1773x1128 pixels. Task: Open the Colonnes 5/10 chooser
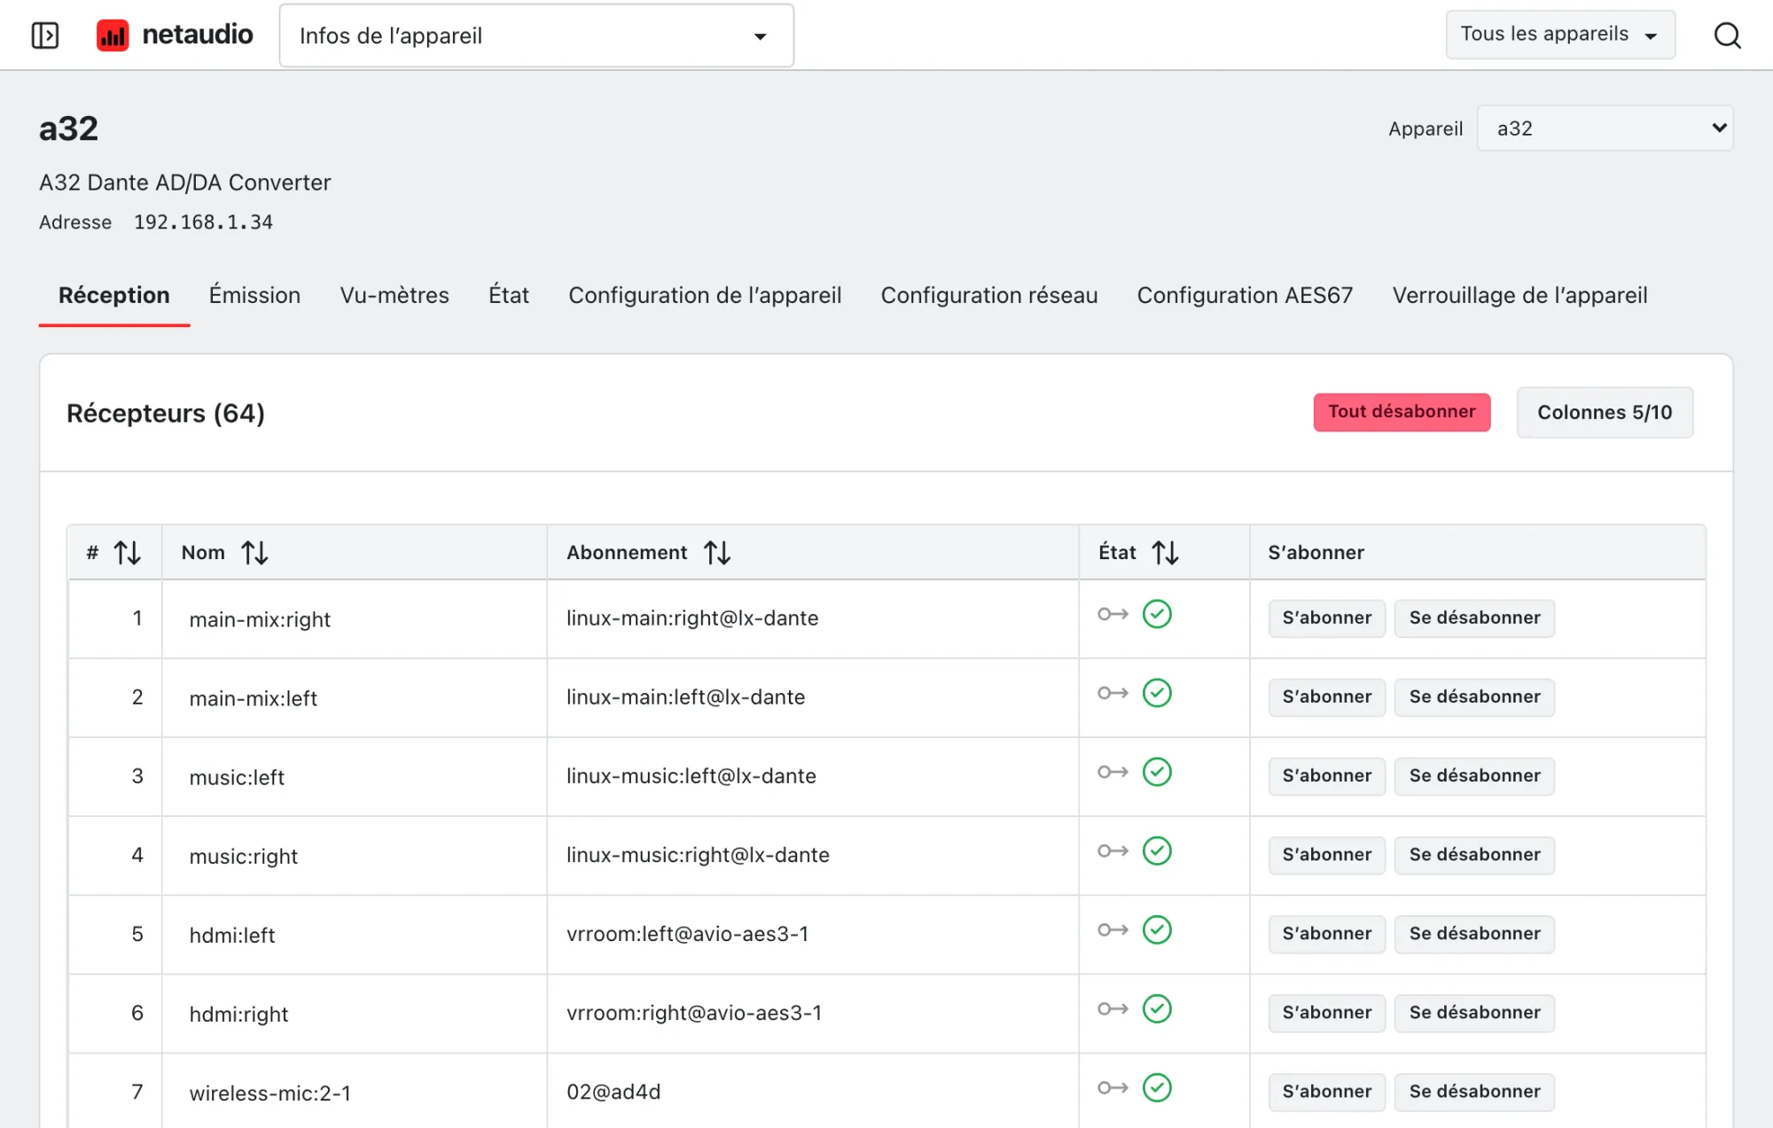(1605, 412)
